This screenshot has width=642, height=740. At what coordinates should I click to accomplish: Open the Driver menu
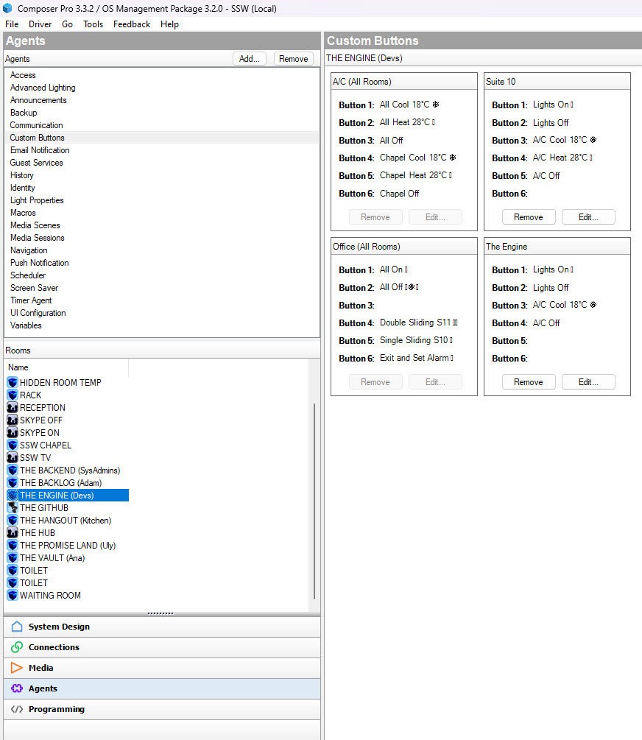[x=40, y=24]
